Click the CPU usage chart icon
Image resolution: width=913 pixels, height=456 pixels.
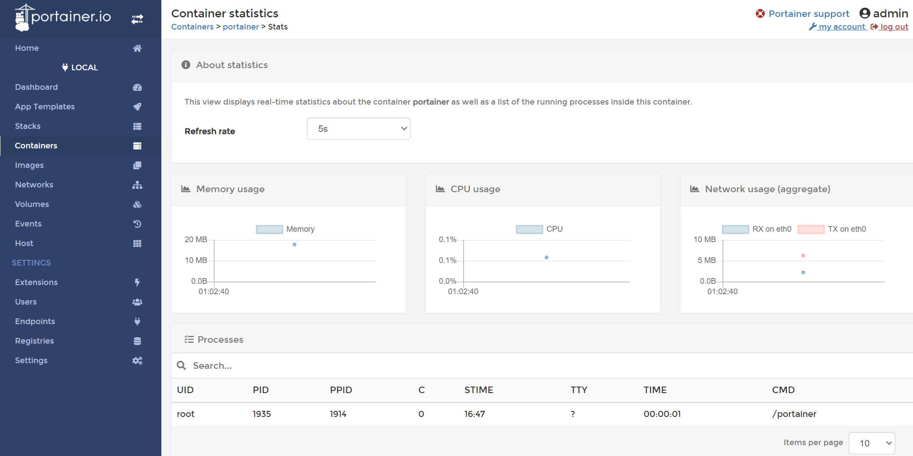[440, 189]
